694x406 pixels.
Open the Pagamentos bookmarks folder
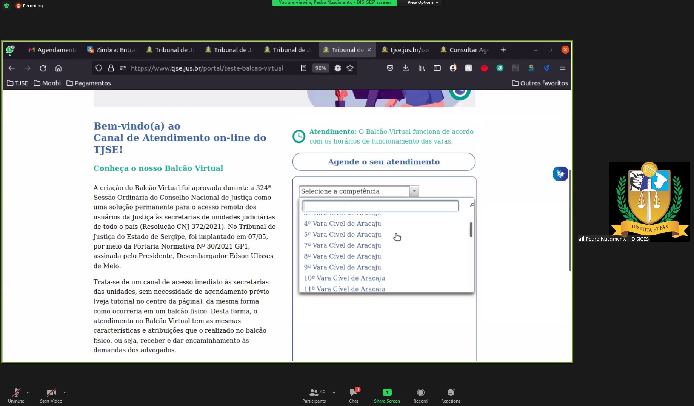click(x=89, y=83)
